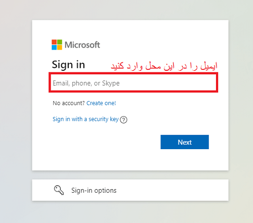Click the yellow square of the Microsoft logo
The width and height of the screenshot is (253, 223).
point(60,48)
